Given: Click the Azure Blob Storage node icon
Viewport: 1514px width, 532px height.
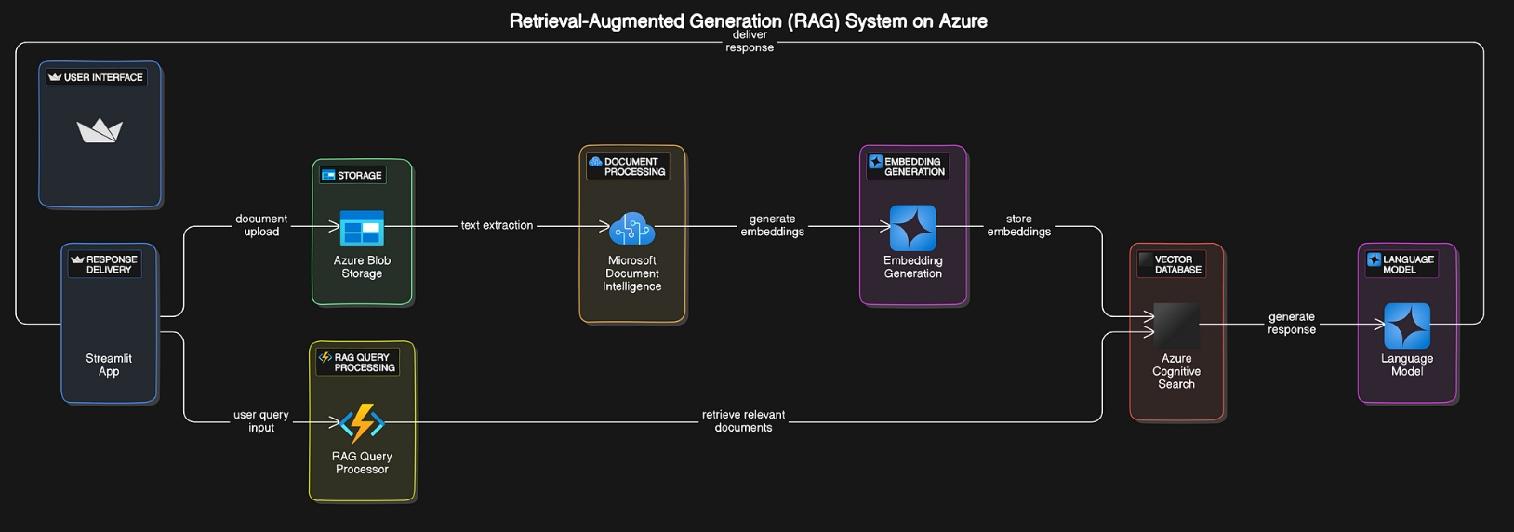Looking at the screenshot, I should (x=362, y=228).
